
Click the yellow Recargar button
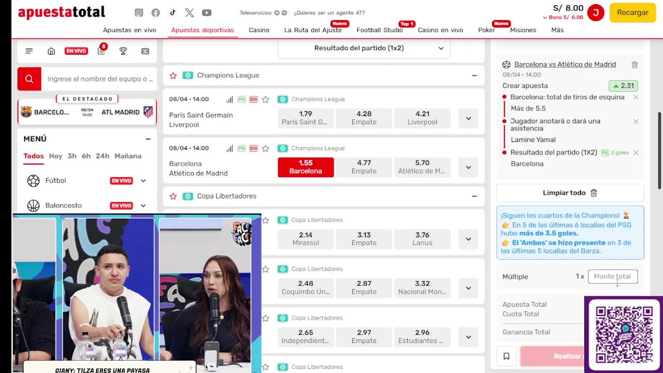[632, 12]
